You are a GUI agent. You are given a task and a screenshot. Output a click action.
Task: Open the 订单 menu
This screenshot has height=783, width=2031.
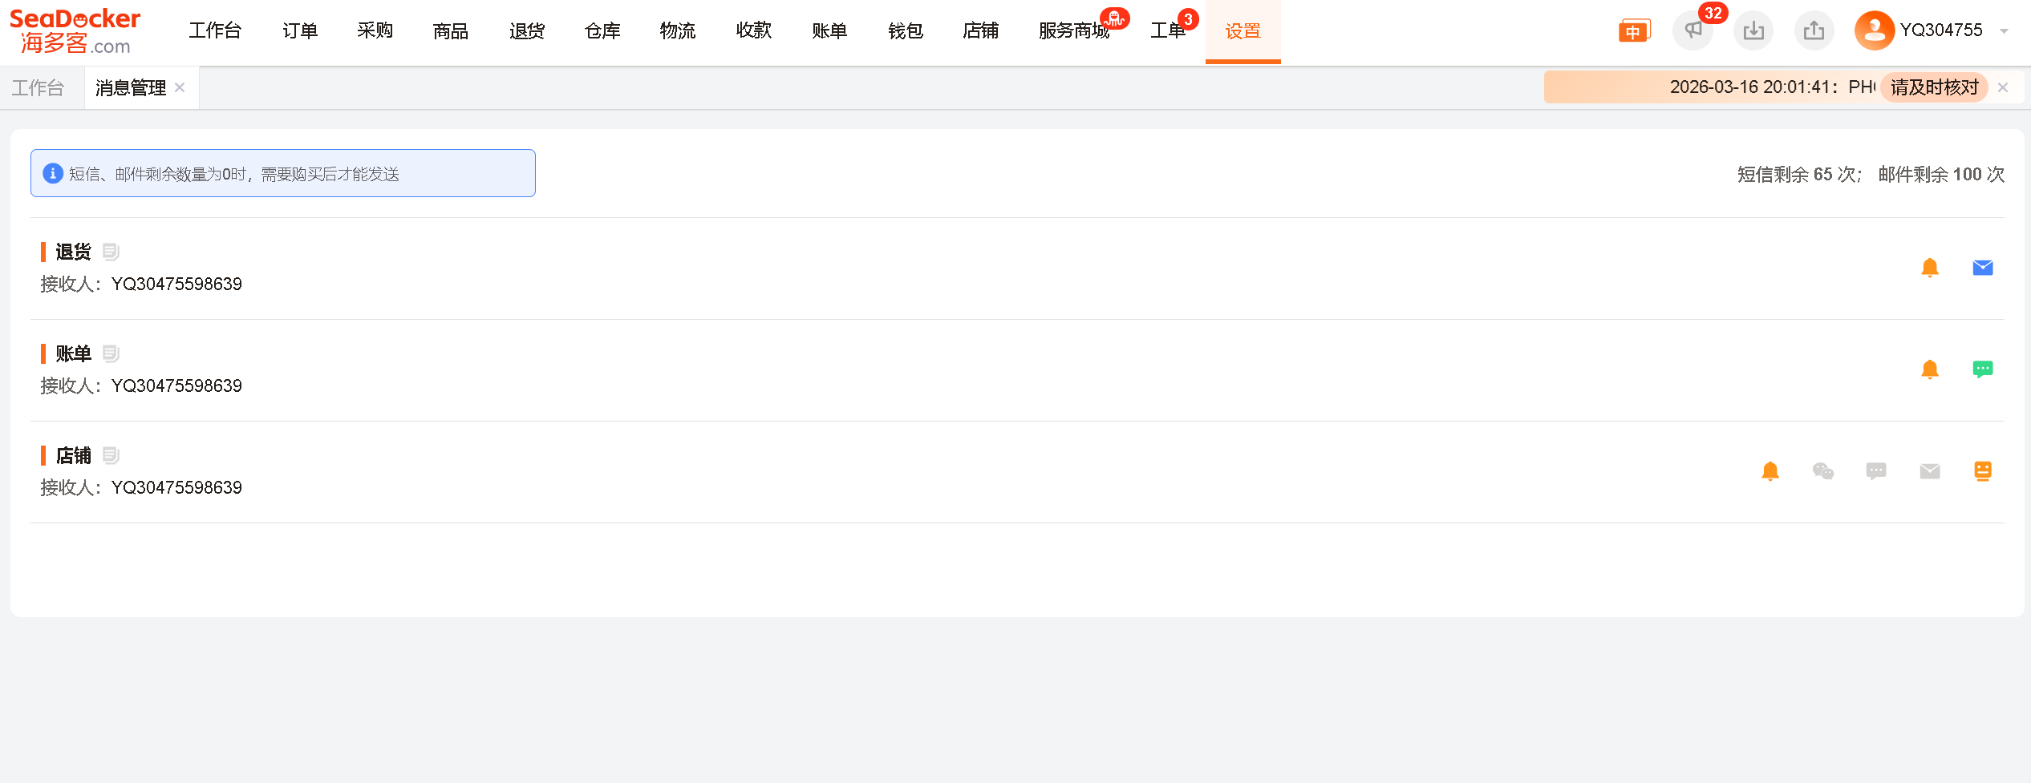coord(300,30)
